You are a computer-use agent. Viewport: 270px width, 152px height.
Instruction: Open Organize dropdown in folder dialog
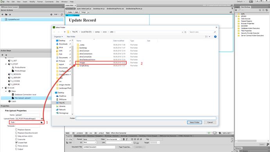[x=58, y=37]
